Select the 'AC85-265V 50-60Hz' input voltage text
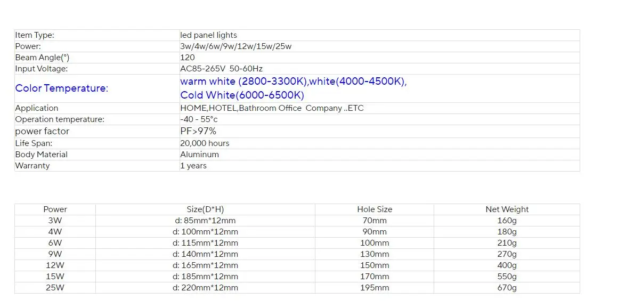634x308 pixels. (221, 69)
